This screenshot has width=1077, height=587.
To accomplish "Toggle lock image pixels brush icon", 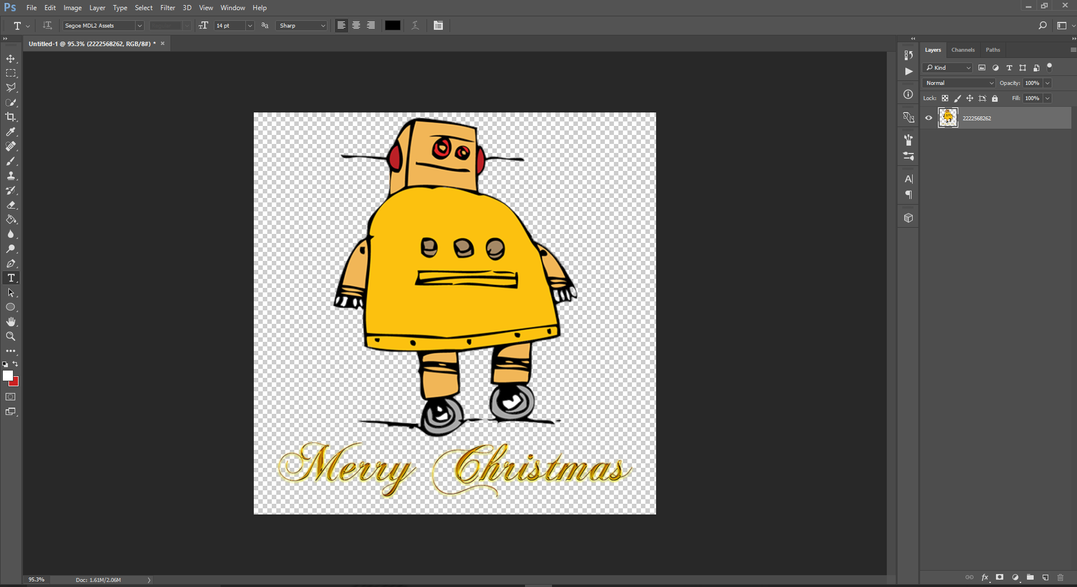I will click(x=958, y=98).
